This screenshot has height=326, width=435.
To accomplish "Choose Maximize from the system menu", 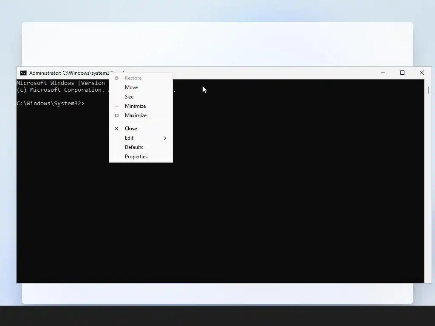I will (x=141, y=115).
